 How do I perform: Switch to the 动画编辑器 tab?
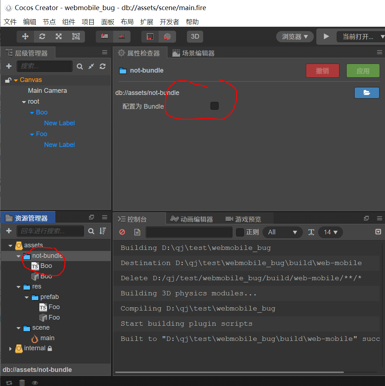[192, 219]
